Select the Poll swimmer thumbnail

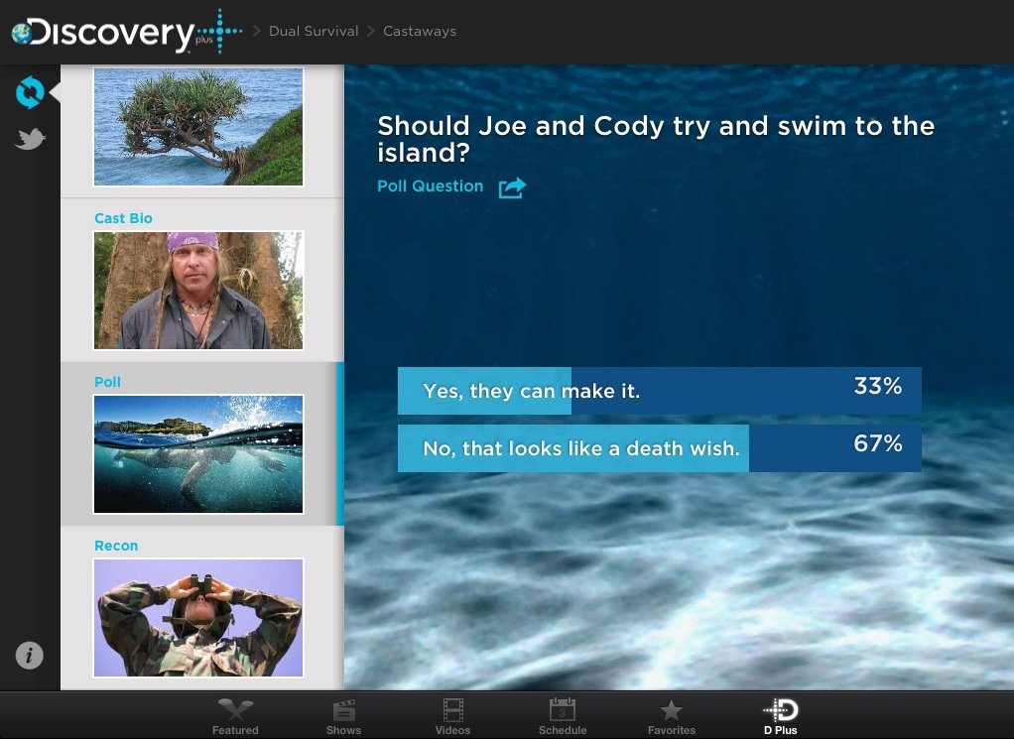pyautogui.click(x=198, y=453)
